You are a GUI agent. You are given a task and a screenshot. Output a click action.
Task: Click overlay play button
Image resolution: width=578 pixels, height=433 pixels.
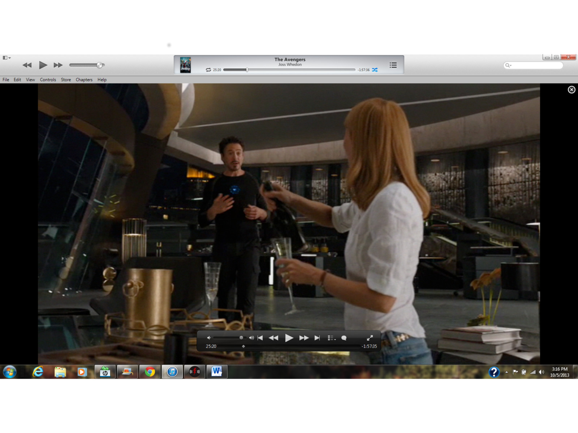pyautogui.click(x=289, y=338)
